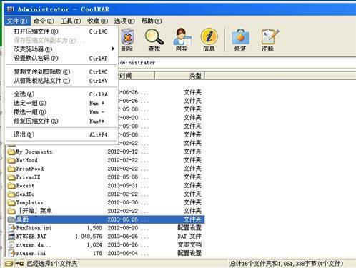This screenshot has height=268, width=356.
Task: Click the drive icon in status bar
Action: [9, 263]
